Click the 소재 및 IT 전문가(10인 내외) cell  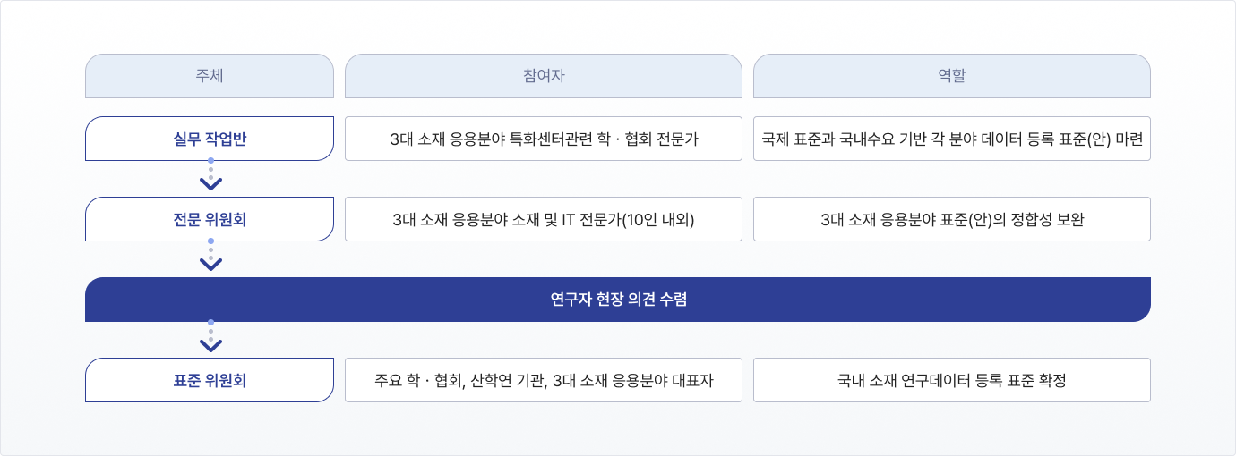(x=544, y=219)
